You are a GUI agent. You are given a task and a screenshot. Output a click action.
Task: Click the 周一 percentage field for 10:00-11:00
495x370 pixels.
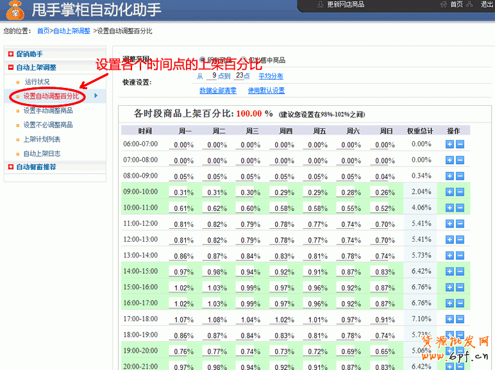(183, 208)
